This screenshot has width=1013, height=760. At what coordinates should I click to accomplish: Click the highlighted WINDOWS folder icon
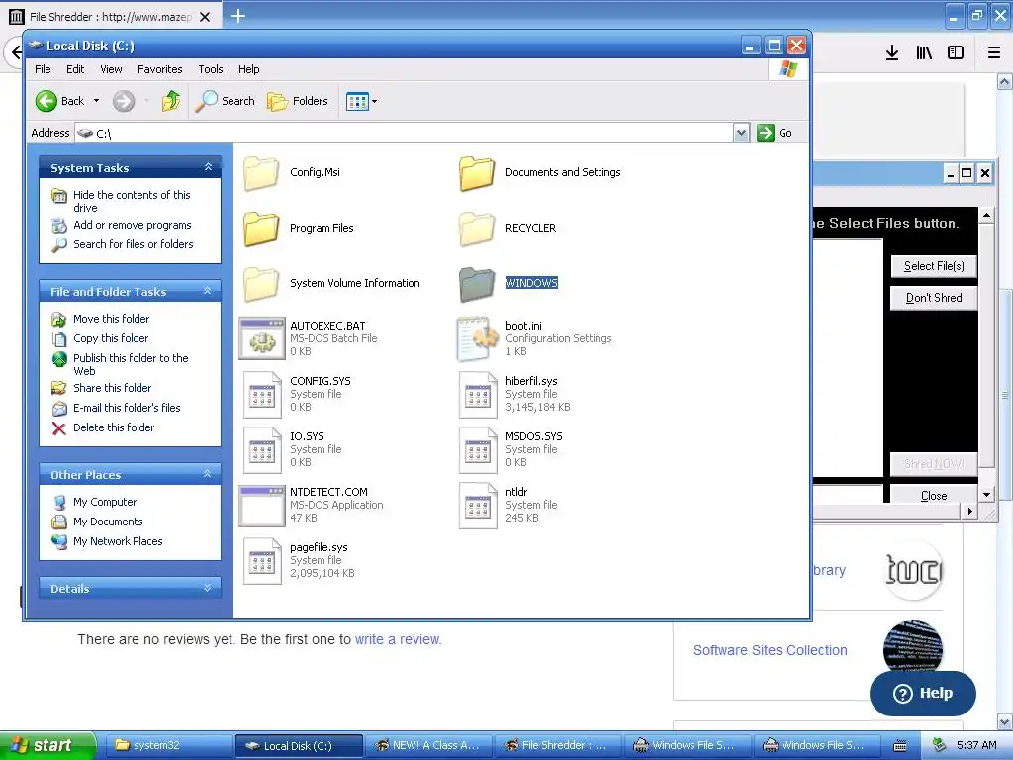point(477,284)
